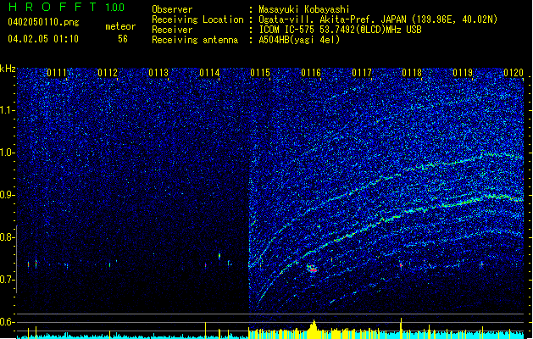Click the HROFFT 1.0.0 title text

point(67,7)
